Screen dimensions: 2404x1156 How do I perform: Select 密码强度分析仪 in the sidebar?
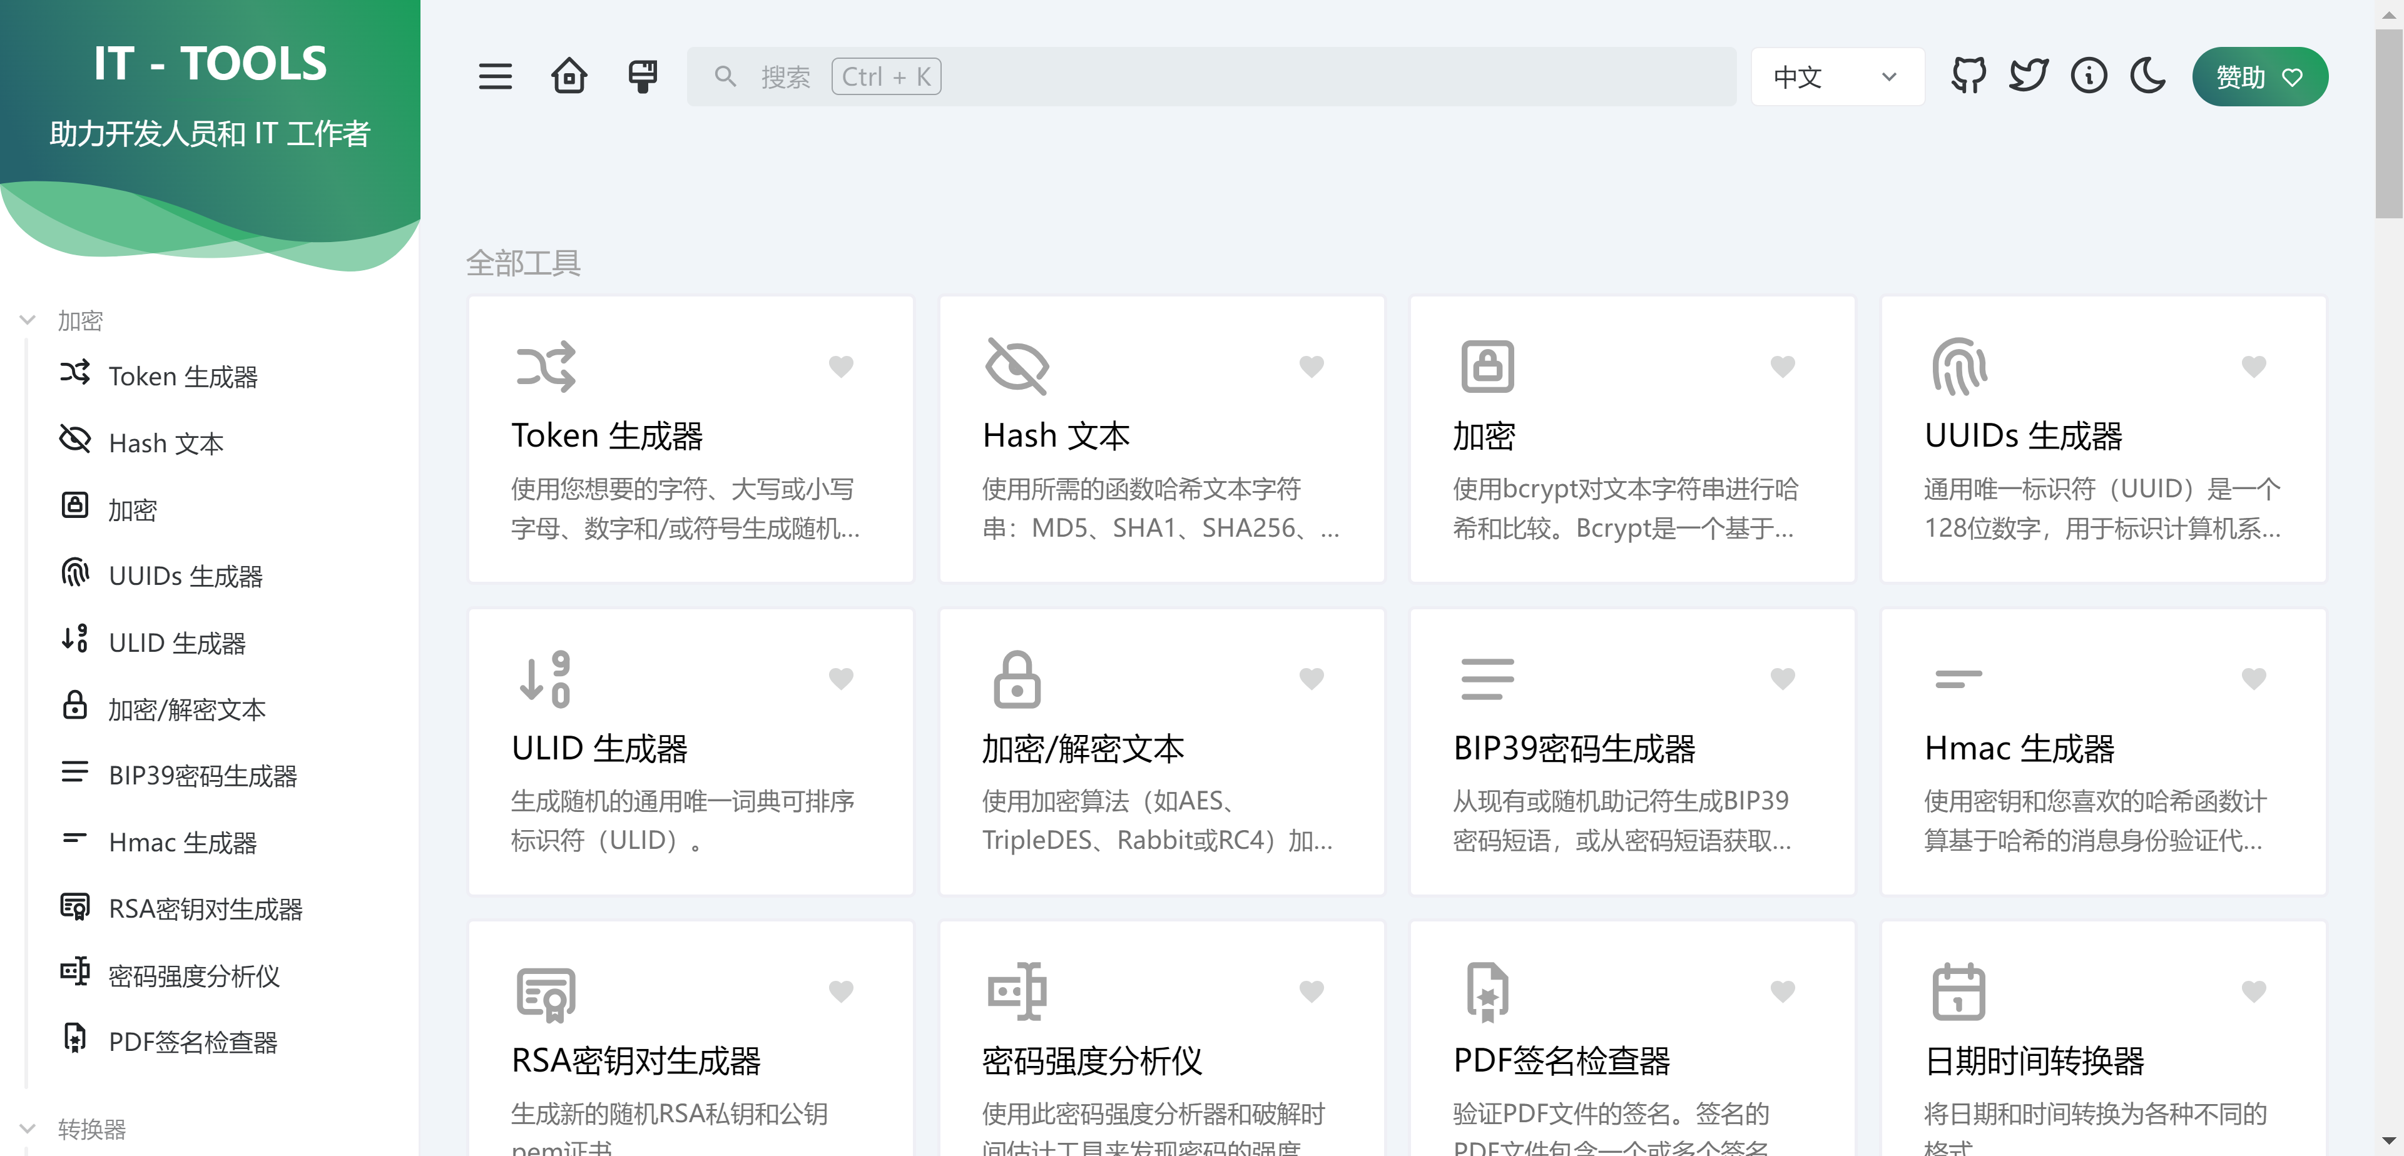click(193, 976)
